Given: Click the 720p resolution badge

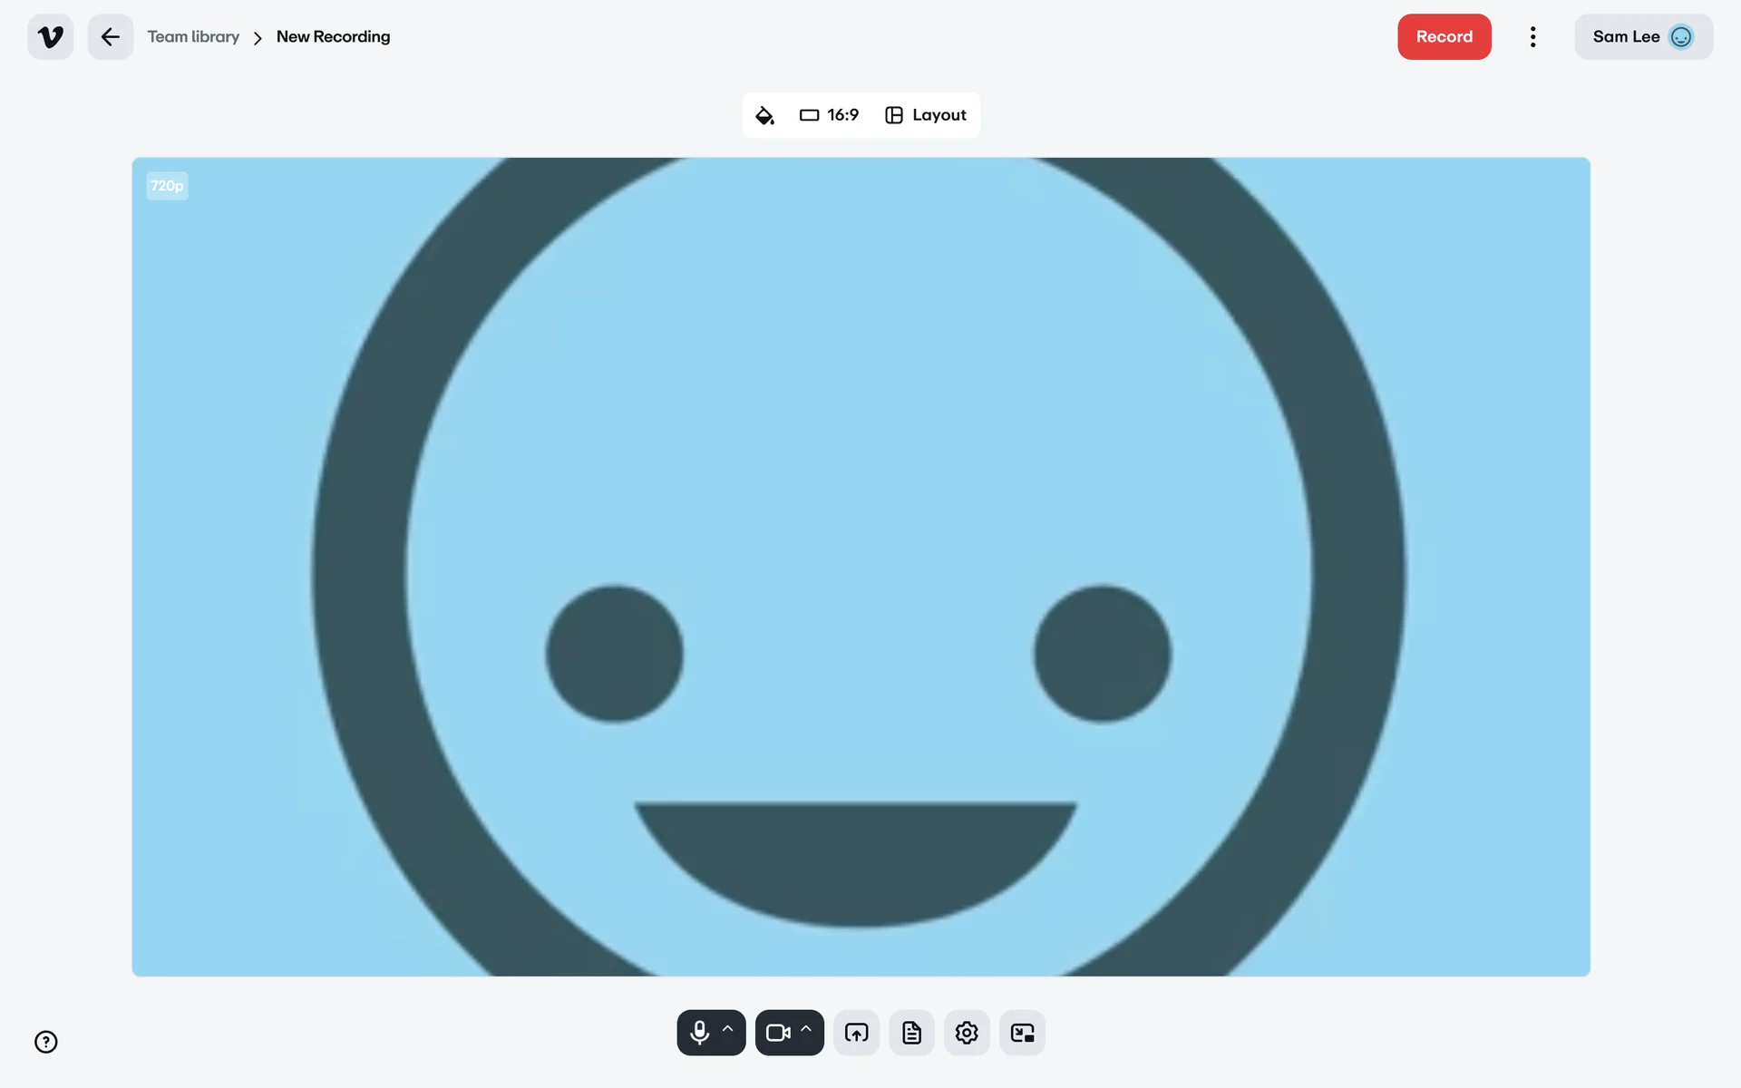Looking at the screenshot, I should (x=167, y=186).
